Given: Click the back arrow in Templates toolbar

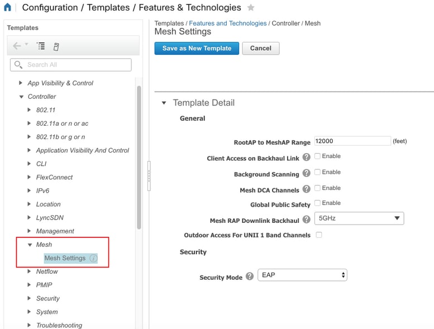Looking at the screenshot, I should pos(17,46).
